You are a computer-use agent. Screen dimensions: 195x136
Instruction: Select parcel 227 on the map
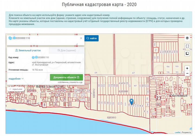[x=133, y=73]
